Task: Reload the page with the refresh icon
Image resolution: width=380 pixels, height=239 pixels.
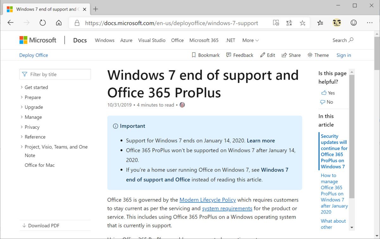Action: pos(43,23)
